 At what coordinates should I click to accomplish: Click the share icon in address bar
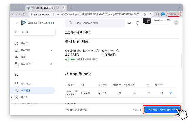[145, 14]
